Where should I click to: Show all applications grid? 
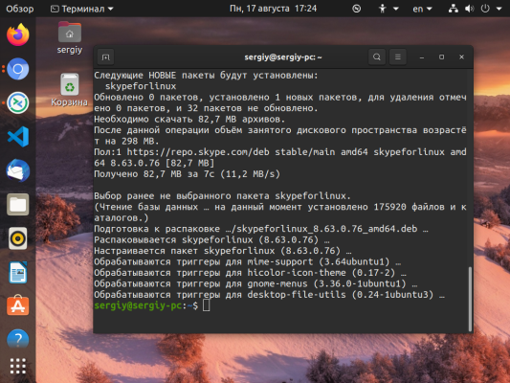click(x=18, y=366)
